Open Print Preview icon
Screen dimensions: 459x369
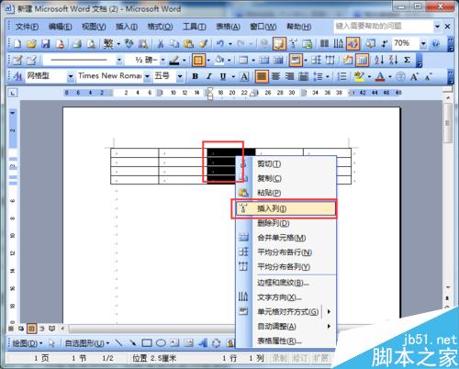[91, 44]
